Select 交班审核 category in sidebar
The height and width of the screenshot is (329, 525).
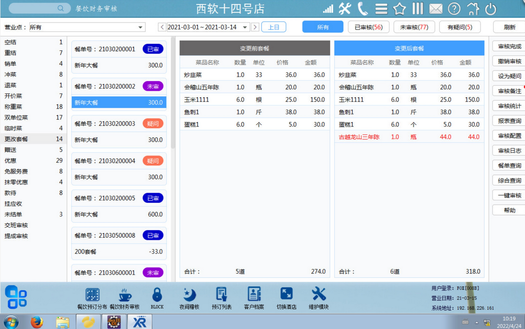click(x=34, y=225)
